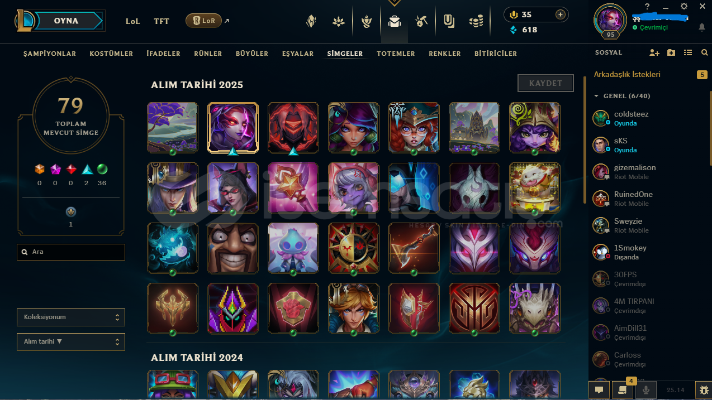Collapse the GENEL (6/40) friends group
712x400 pixels.
click(622, 96)
